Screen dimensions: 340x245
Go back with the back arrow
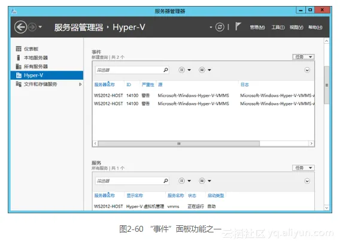[20, 27]
